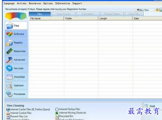Open the CheckDisk section in sidebar

point(16,77)
